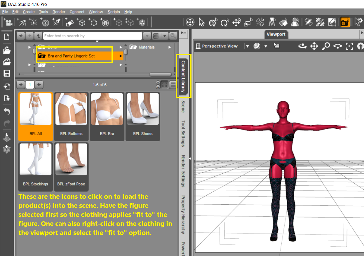Open the Create menu

click(29, 12)
